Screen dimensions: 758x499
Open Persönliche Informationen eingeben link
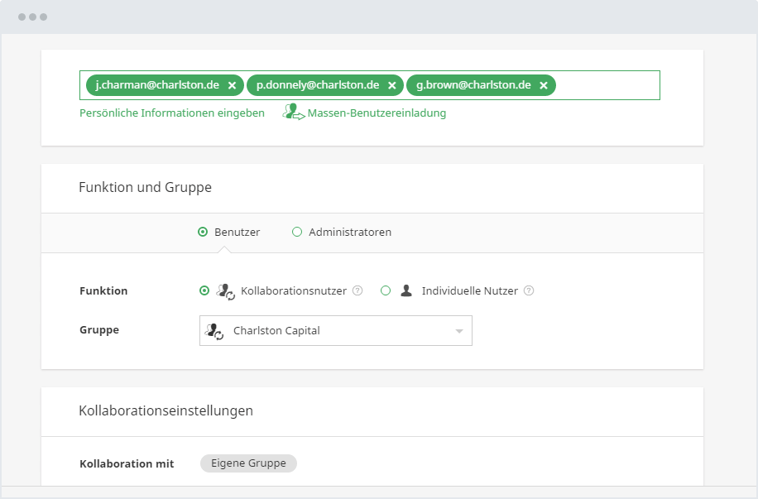(172, 113)
